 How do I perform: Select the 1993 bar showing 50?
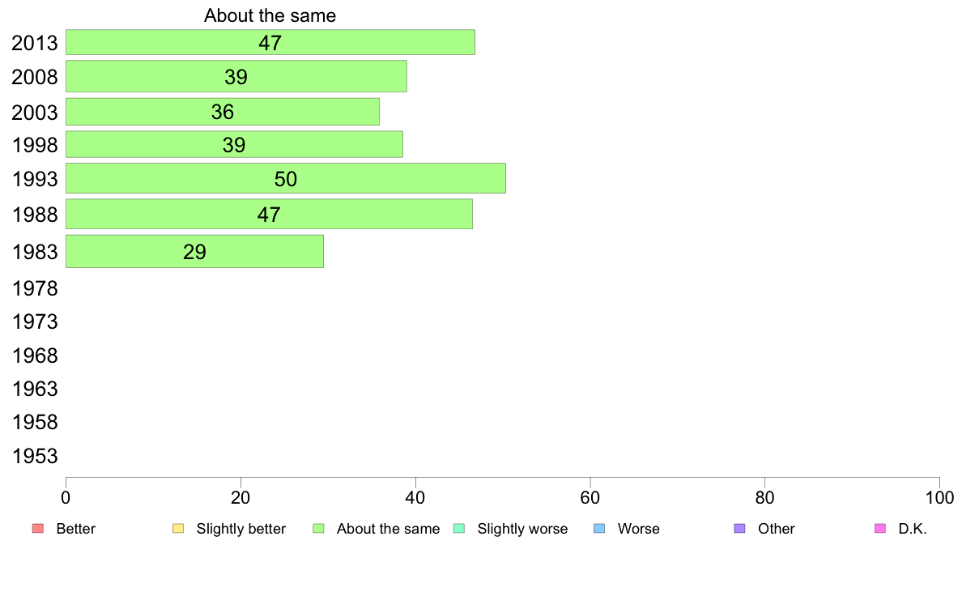click(286, 179)
